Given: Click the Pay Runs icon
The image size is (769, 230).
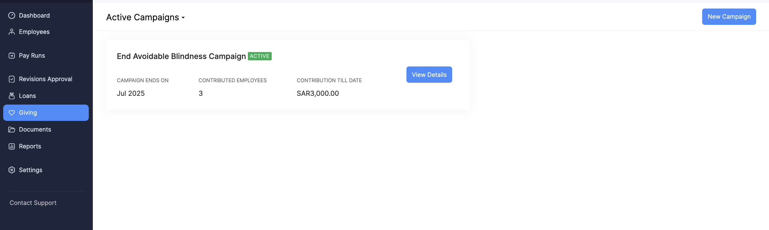Looking at the screenshot, I should (12, 56).
